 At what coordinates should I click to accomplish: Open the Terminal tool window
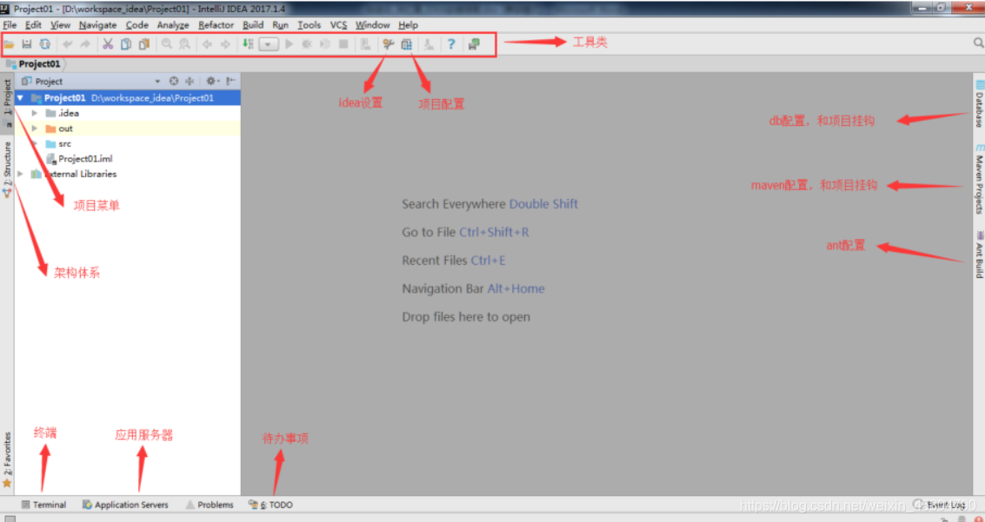click(x=43, y=505)
